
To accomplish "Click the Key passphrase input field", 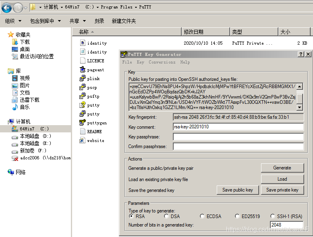I will click(238, 137).
